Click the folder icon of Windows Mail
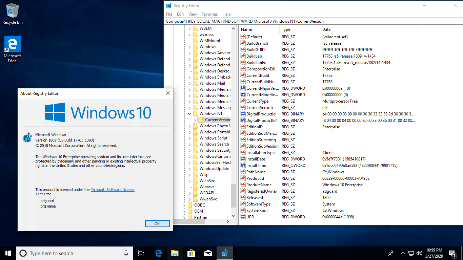Screen dimensions: 463x260 (x=195, y=83)
